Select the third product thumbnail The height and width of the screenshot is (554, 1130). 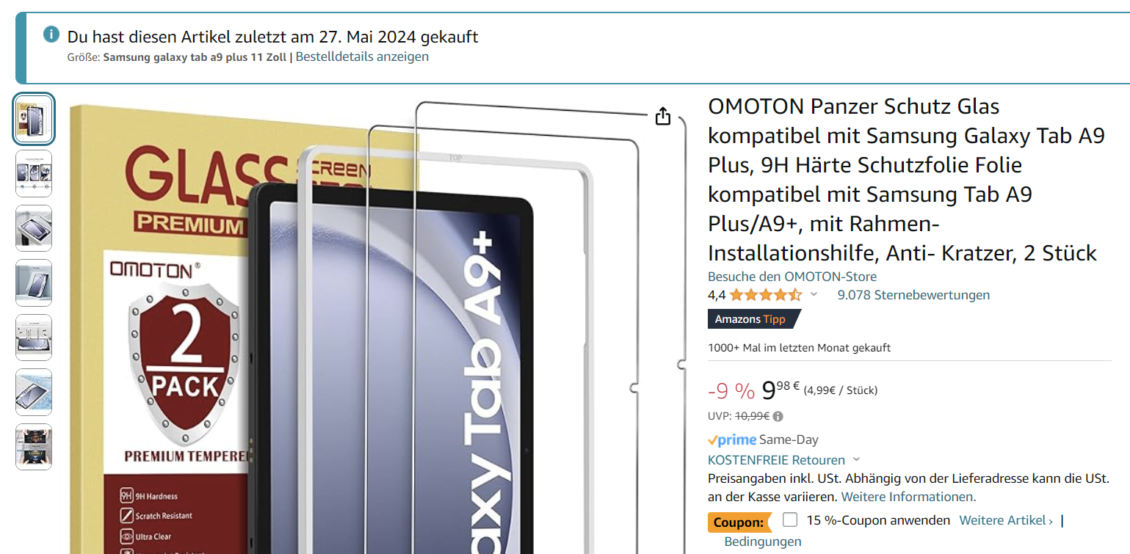34,228
